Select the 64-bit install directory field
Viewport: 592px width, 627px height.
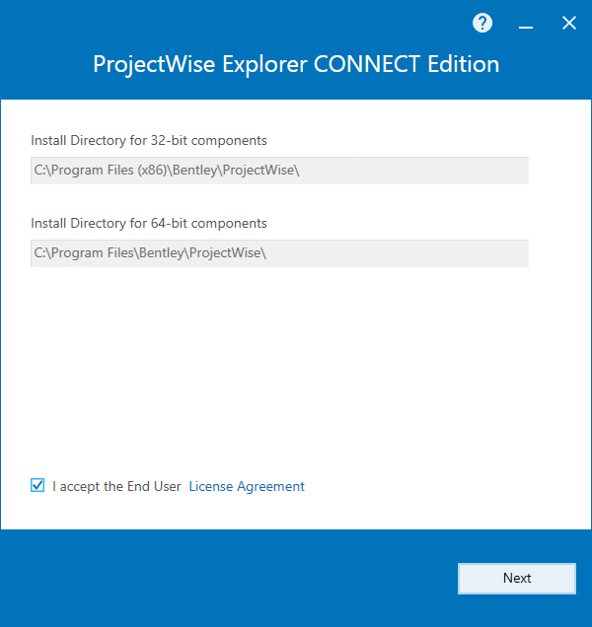pyautogui.click(x=279, y=253)
